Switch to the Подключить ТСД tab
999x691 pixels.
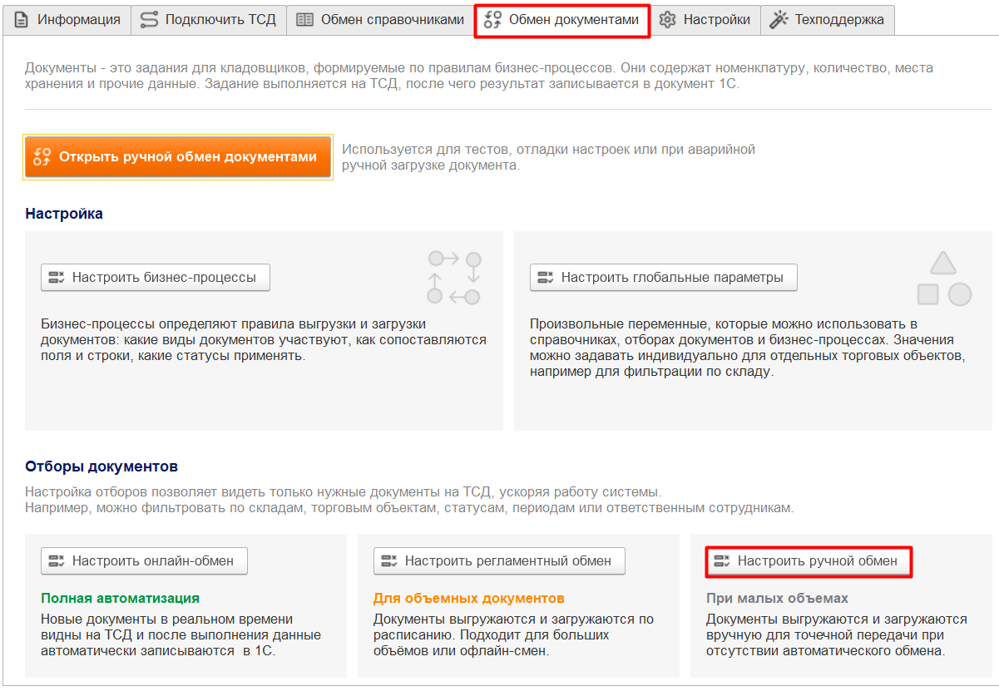(x=209, y=20)
